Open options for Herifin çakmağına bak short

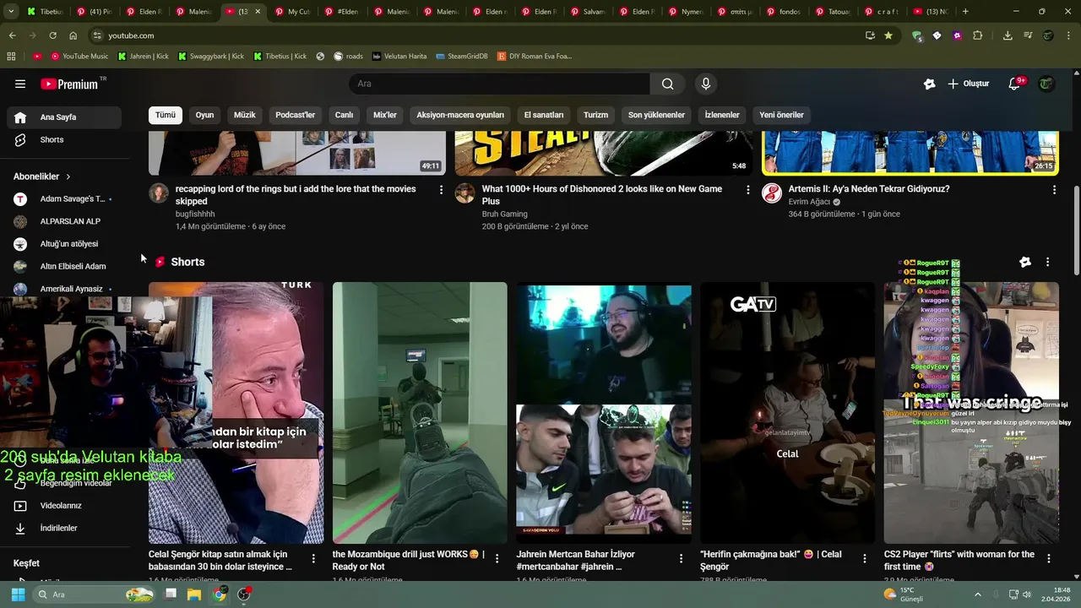coord(865,558)
